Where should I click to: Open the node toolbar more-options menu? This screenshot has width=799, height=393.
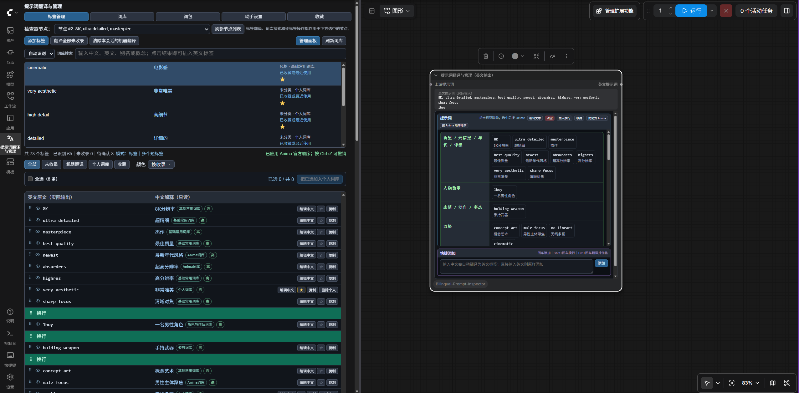[566, 56]
